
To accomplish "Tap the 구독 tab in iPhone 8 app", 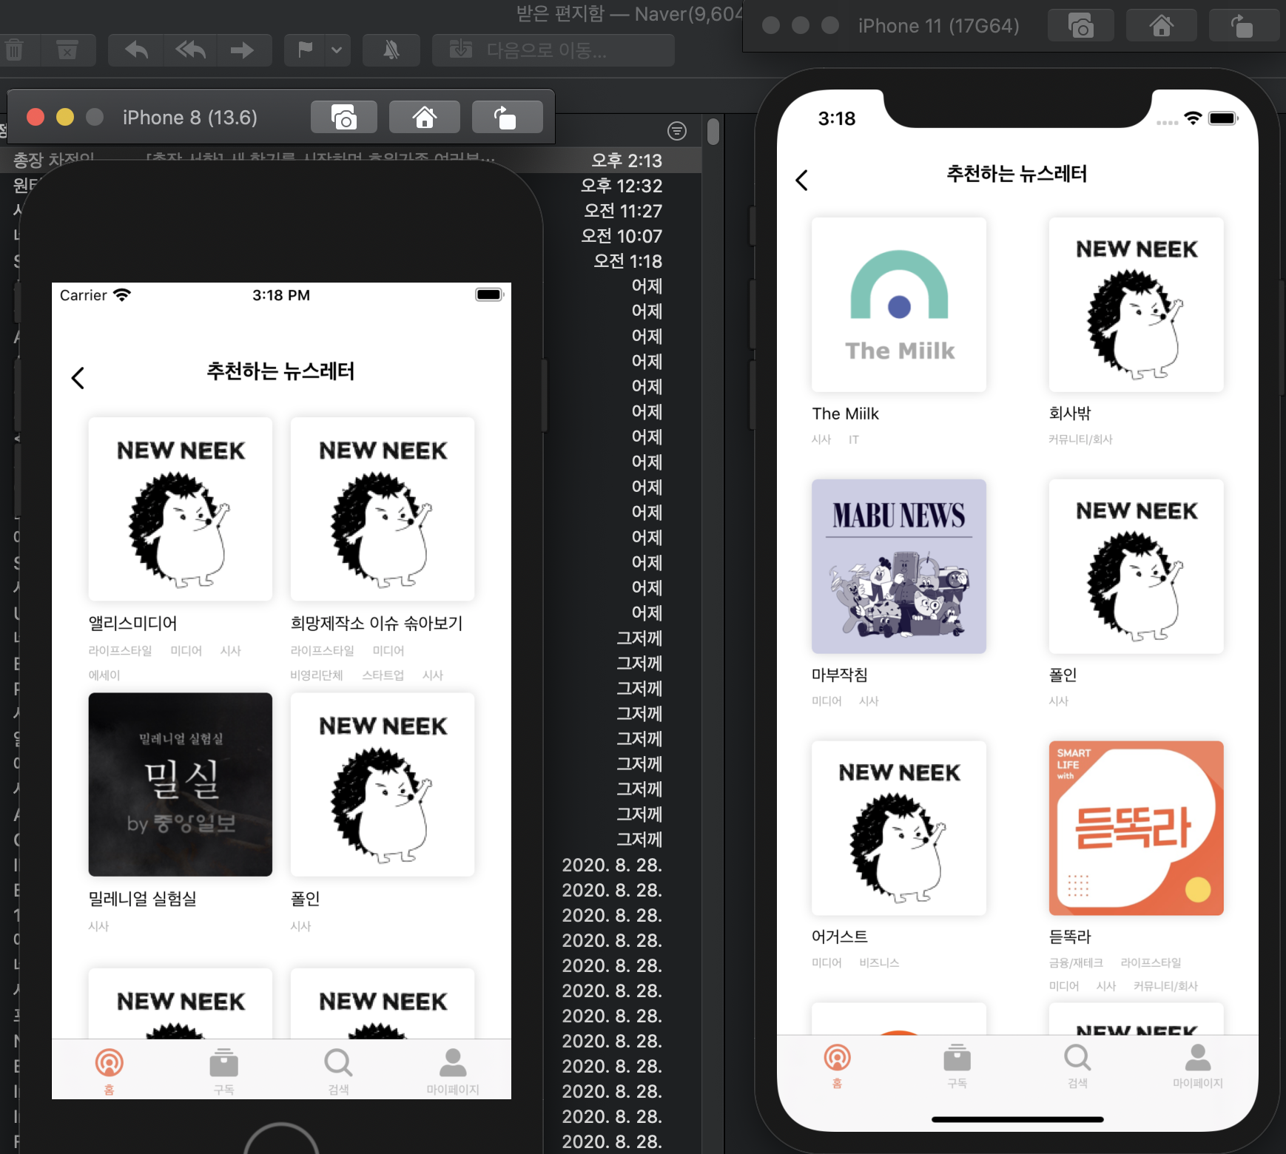I will pyautogui.click(x=223, y=1070).
